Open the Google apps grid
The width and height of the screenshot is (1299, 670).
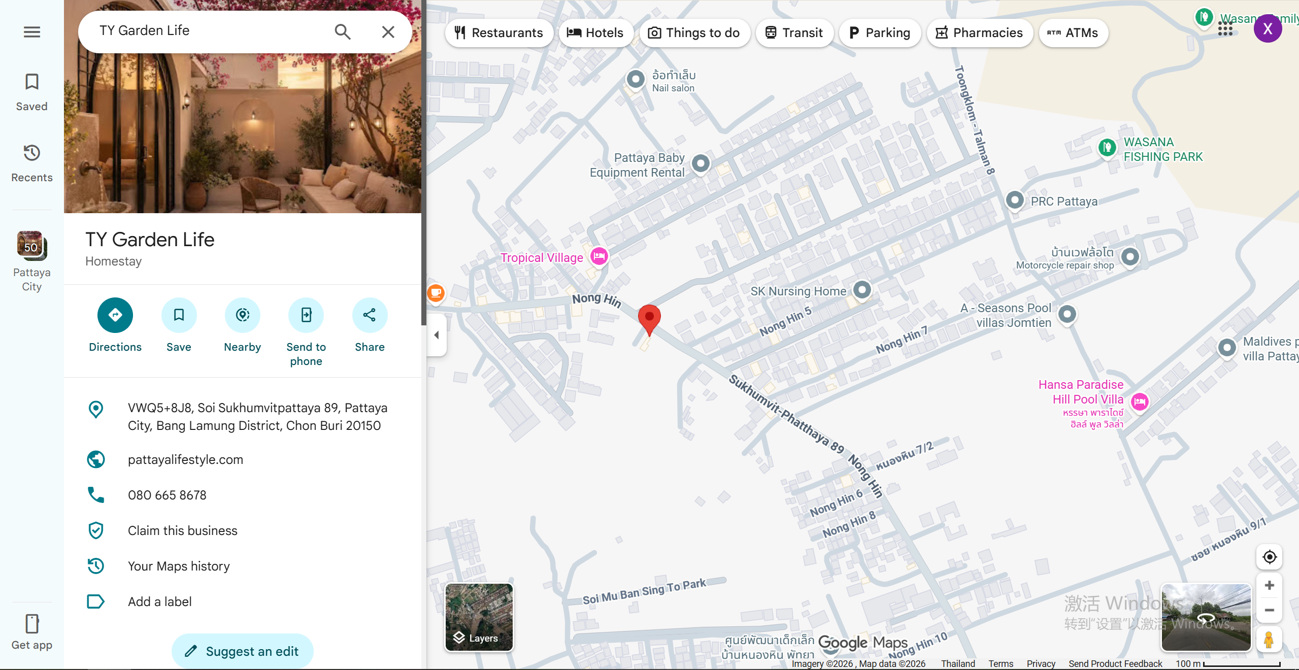click(1225, 29)
